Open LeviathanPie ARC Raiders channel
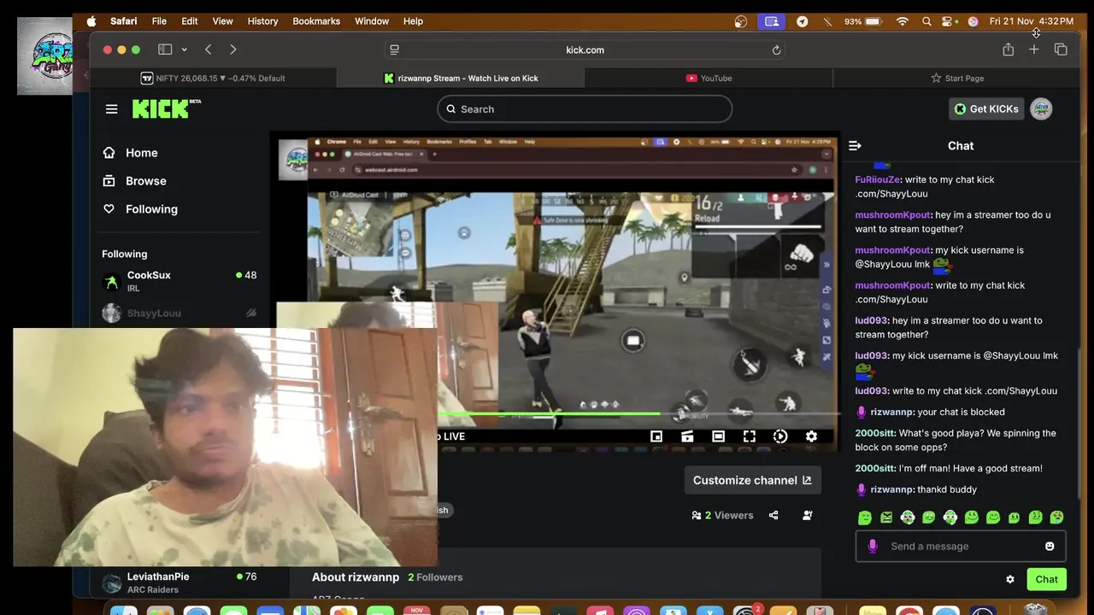Screen dimensions: 1094x615 pos(179,583)
